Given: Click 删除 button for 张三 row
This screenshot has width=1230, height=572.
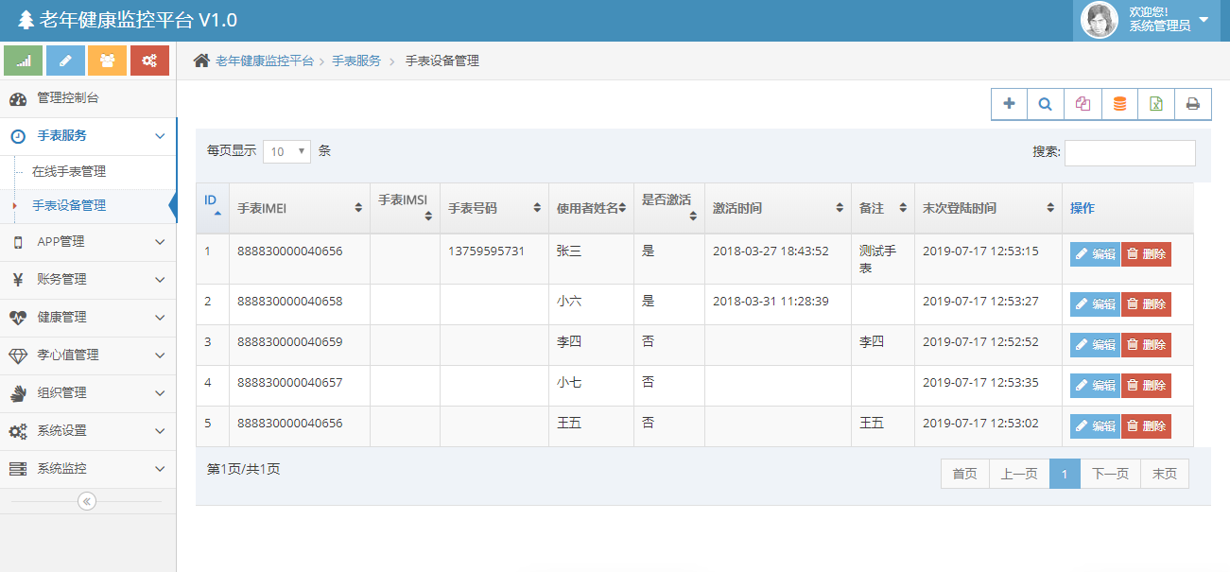Looking at the screenshot, I should click(1146, 254).
